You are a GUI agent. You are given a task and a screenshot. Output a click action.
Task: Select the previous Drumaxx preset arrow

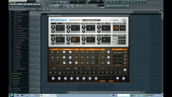pos(82,20)
